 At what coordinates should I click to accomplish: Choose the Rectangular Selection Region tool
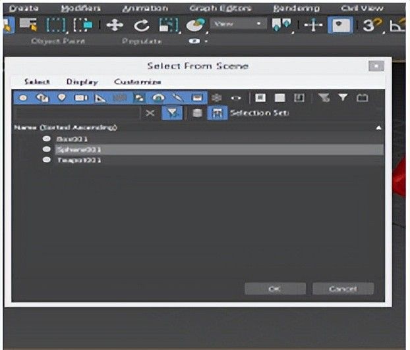55,25
